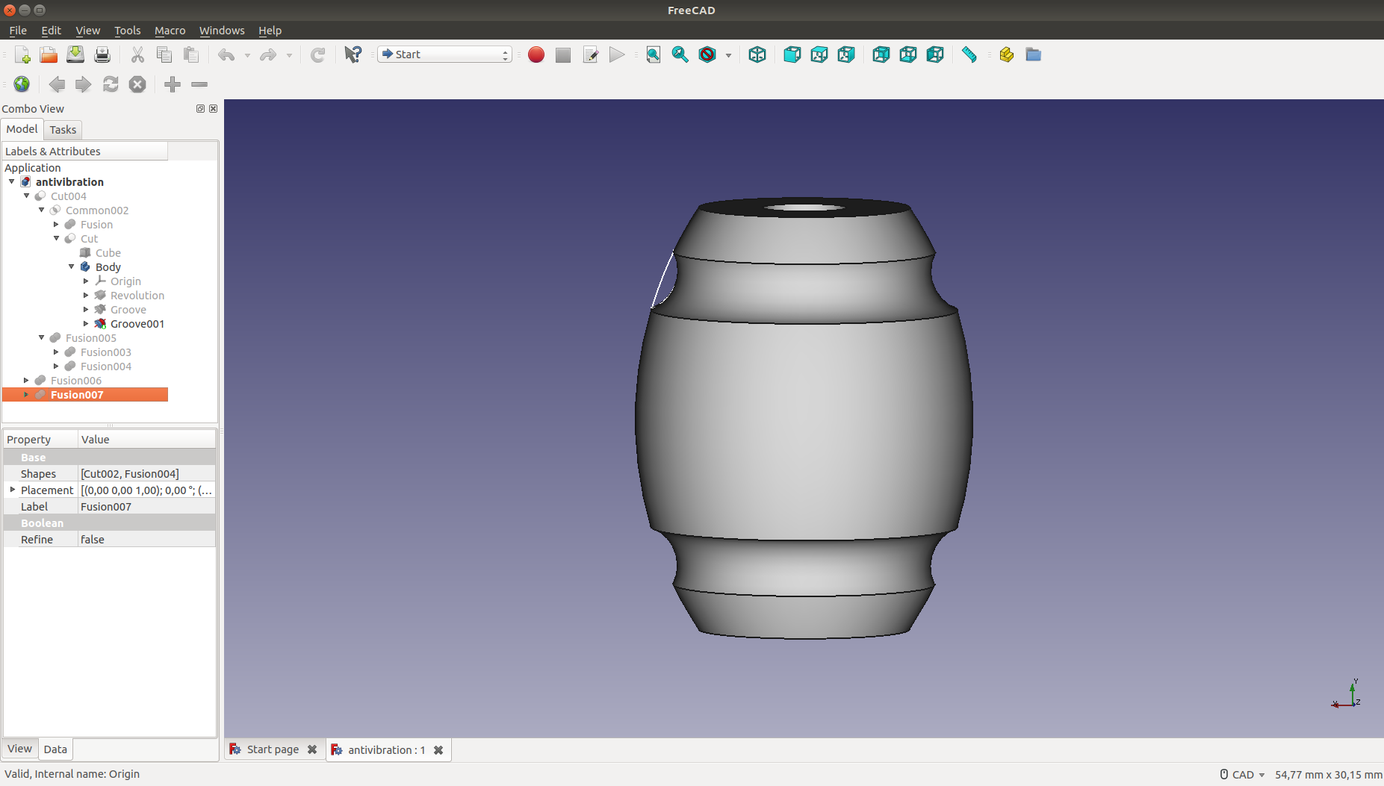Switch to the View property tab
Screen dimensions: 1384x786
coord(19,749)
